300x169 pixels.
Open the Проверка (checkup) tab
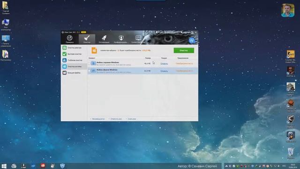tap(69, 39)
